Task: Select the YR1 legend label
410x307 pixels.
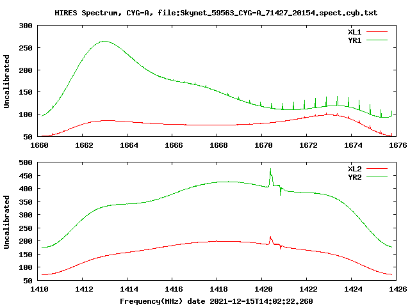Action: coord(354,40)
